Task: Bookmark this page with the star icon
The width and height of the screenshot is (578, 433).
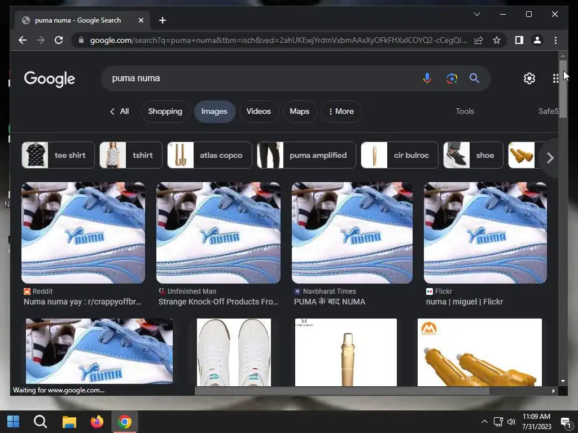Action: 497,40
